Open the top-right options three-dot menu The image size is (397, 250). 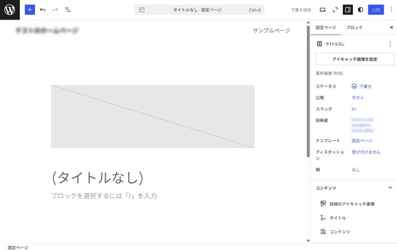click(x=391, y=10)
